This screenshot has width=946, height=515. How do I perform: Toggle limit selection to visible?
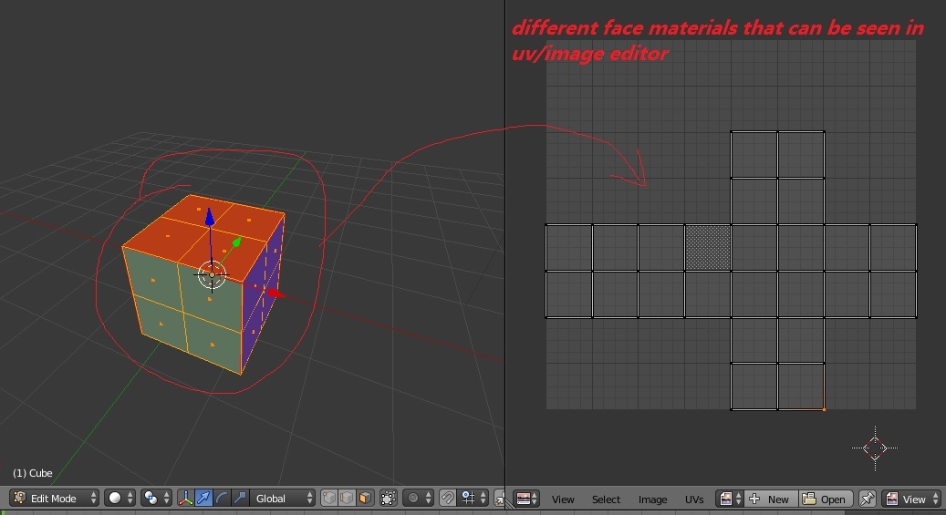pyautogui.click(x=389, y=499)
